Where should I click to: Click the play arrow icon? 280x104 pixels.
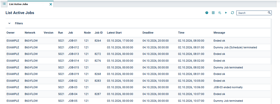click(x=226, y=13)
